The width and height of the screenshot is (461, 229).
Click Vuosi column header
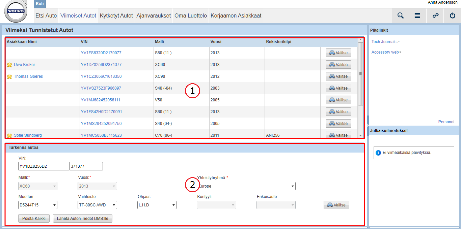(216, 42)
